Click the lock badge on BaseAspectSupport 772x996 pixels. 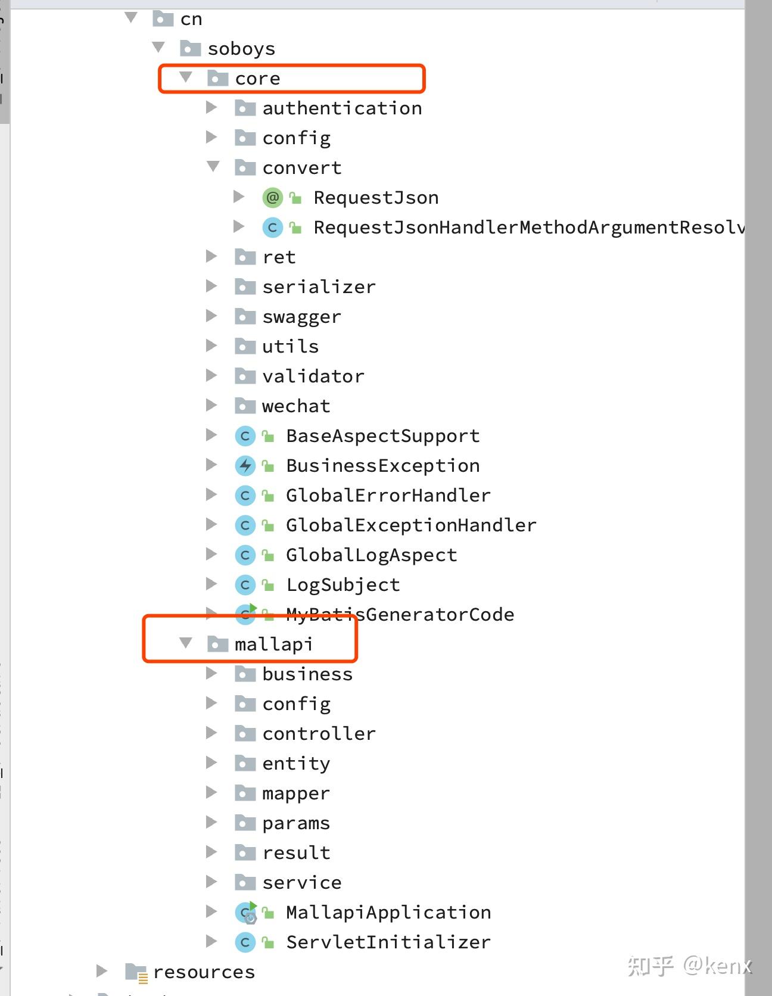(x=267, y=435)
